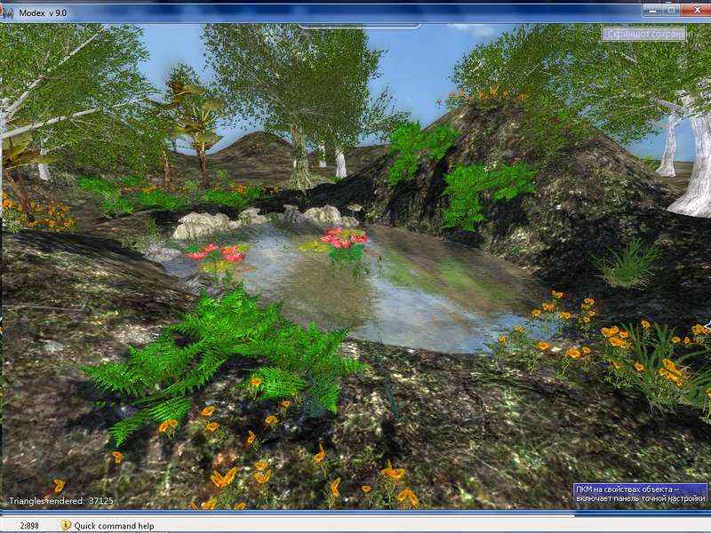Click the Quick command help warning icon

pyautogui.click(x=66, y=525)
